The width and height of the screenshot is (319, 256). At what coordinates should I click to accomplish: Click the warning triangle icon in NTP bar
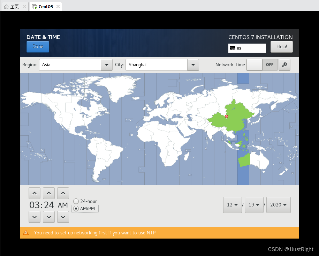click(x=26, y=233)
